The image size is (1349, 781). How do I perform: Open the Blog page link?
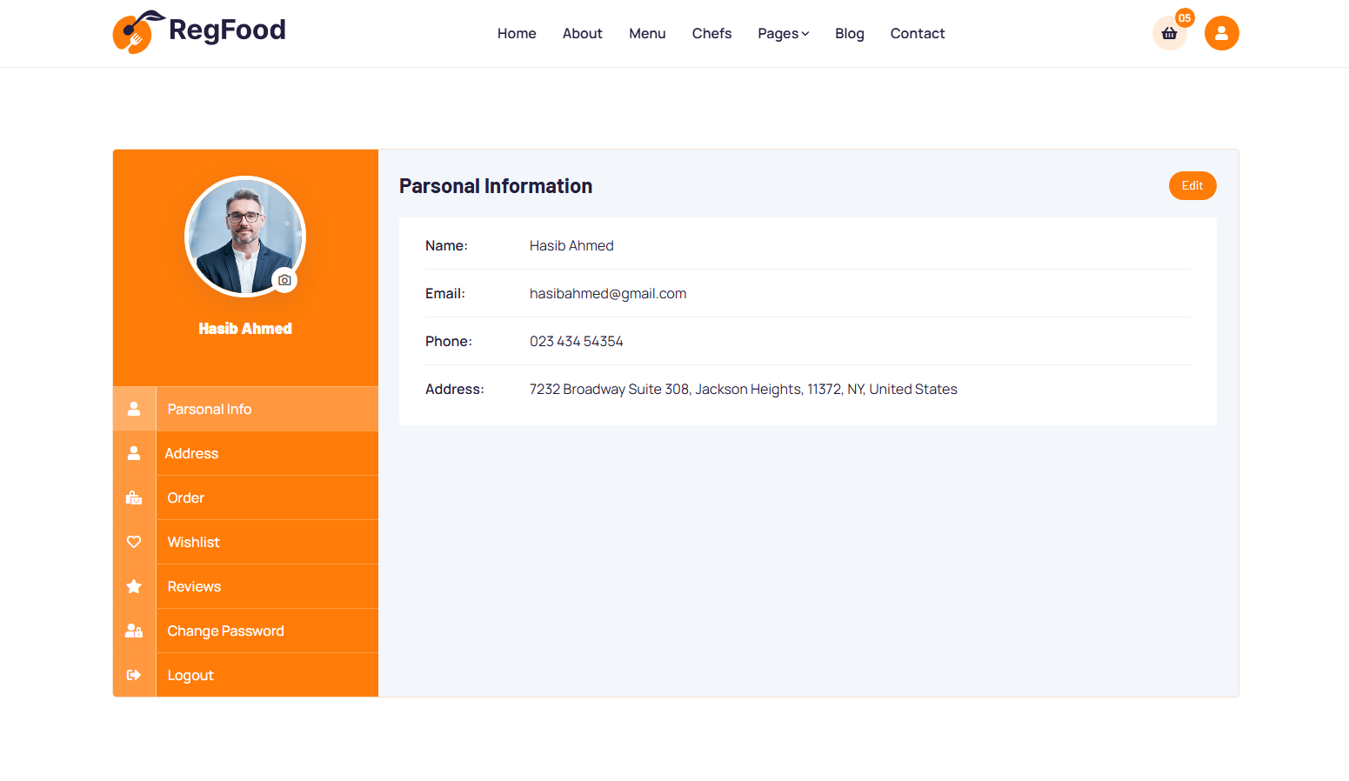click(x=849, y=33)
